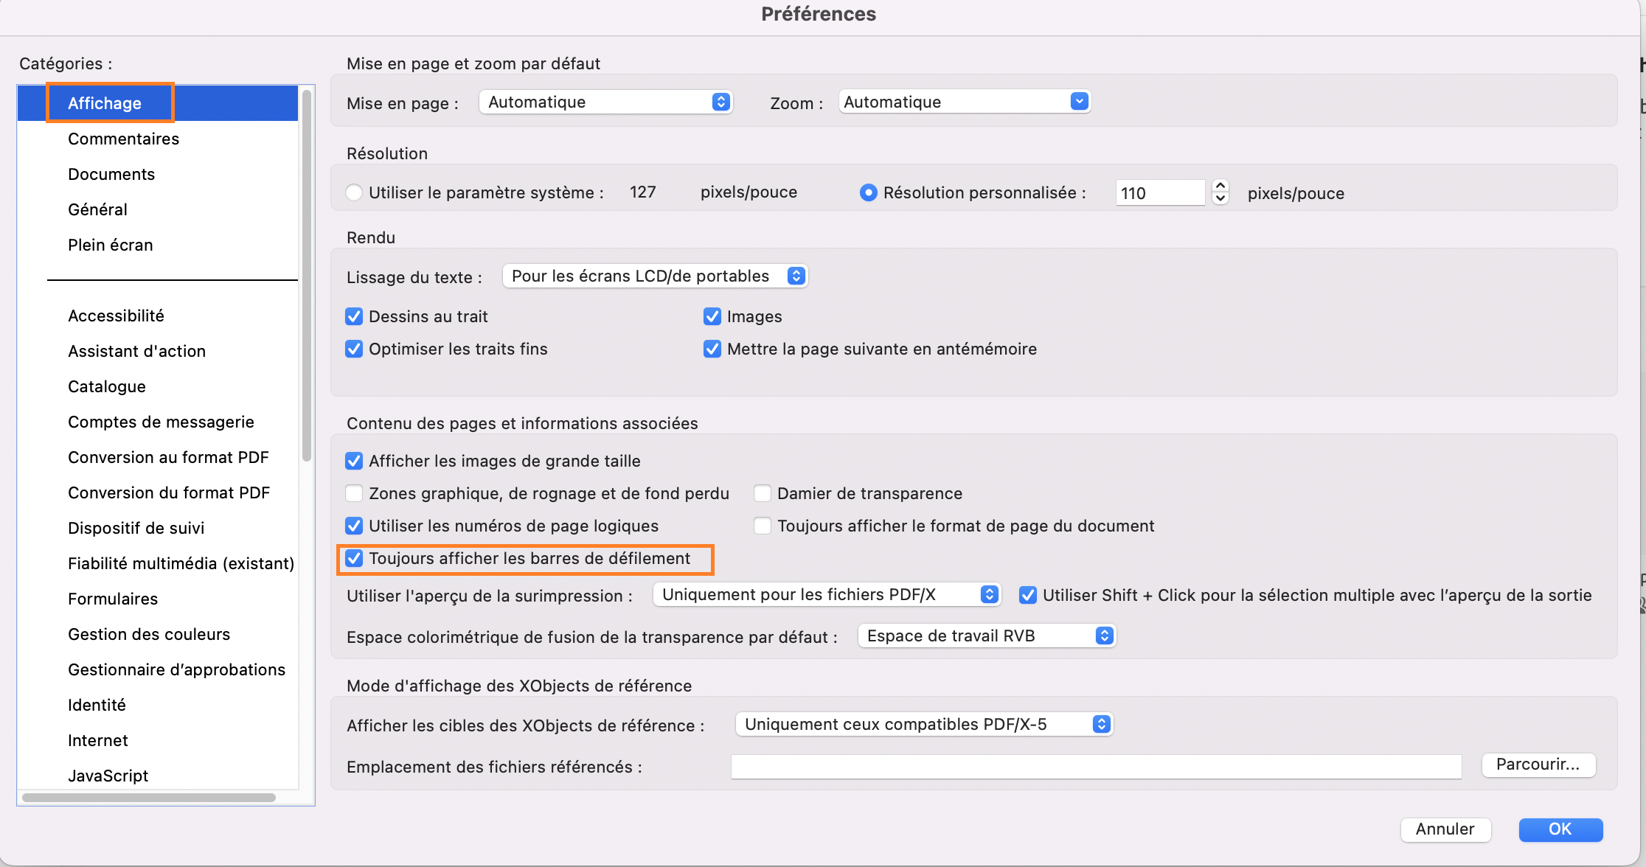Open the "Espace de travail RVB" dropdown

coord(986,635)
